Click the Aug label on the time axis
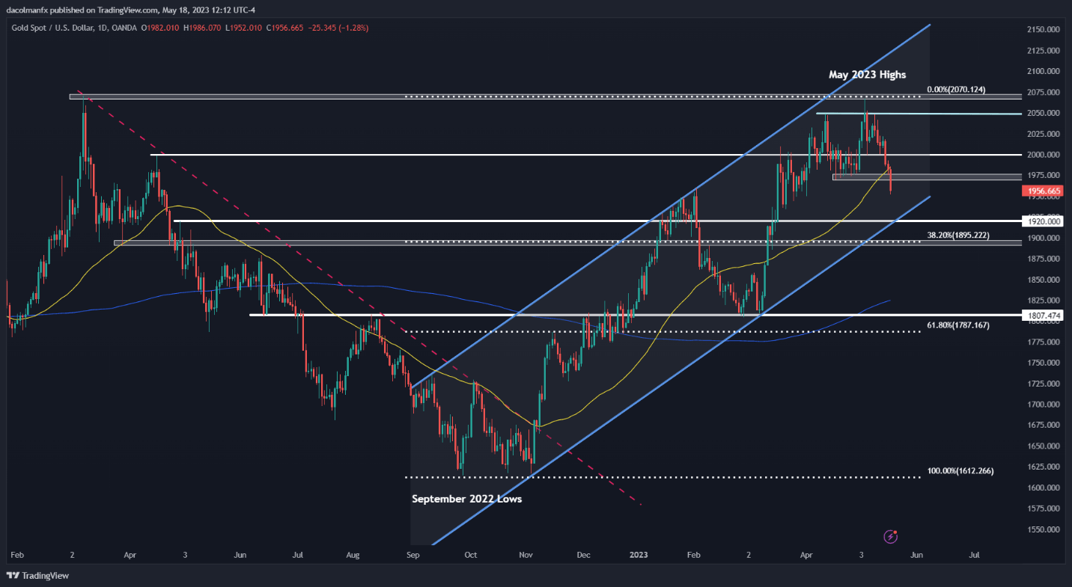 tap(354, 556)
